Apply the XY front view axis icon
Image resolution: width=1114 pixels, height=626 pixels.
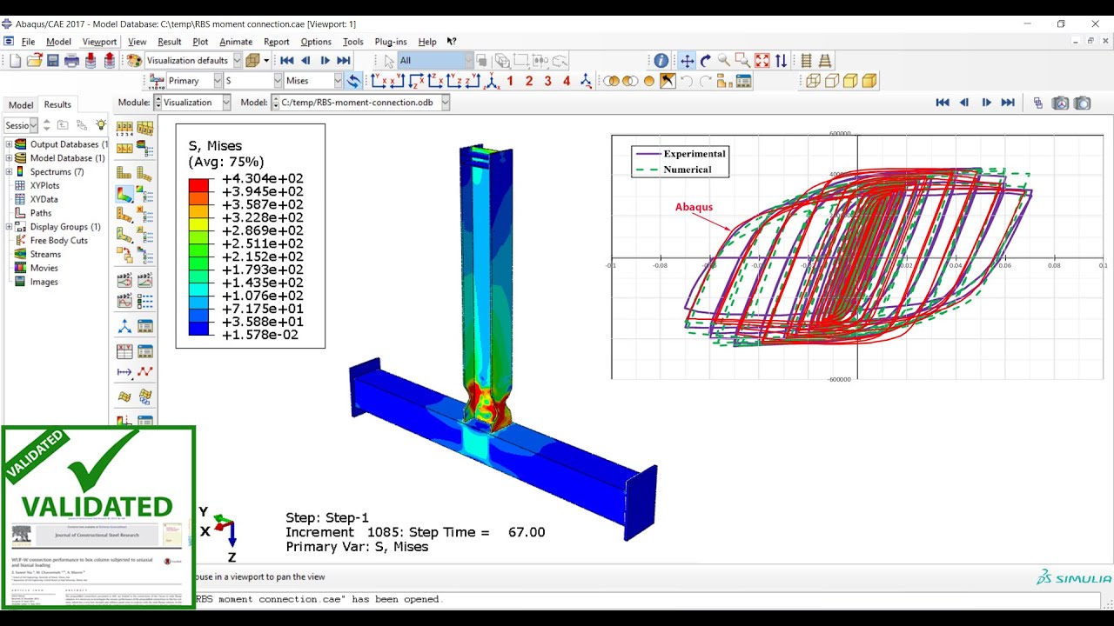[379, 81]
